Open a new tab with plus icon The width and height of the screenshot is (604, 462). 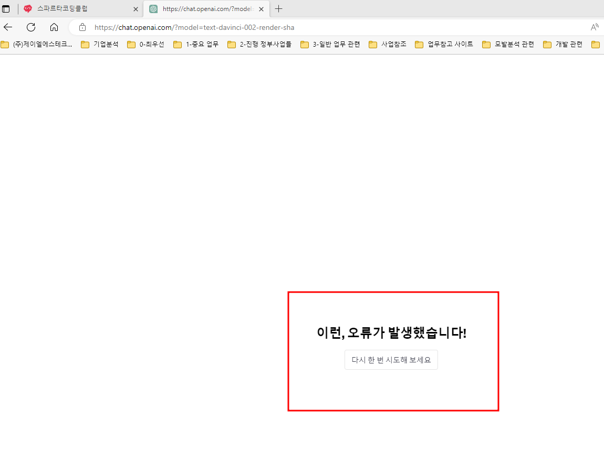pos(279,9)
